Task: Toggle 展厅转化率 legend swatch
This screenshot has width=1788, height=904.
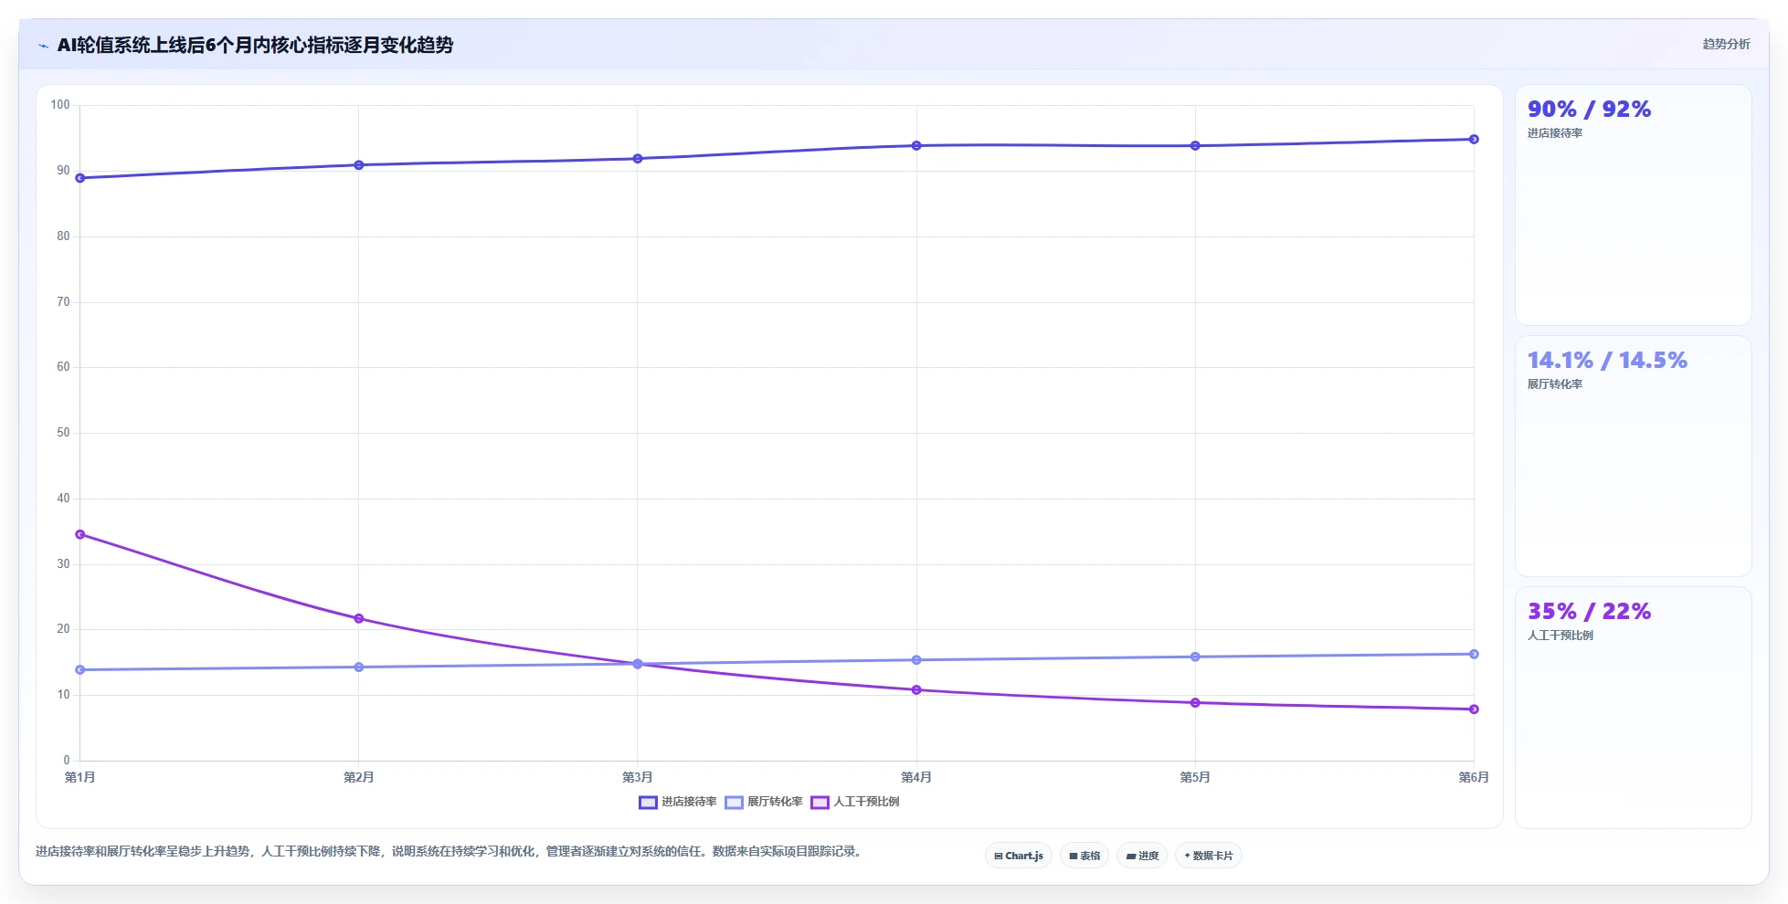Action: pos(734,803)
